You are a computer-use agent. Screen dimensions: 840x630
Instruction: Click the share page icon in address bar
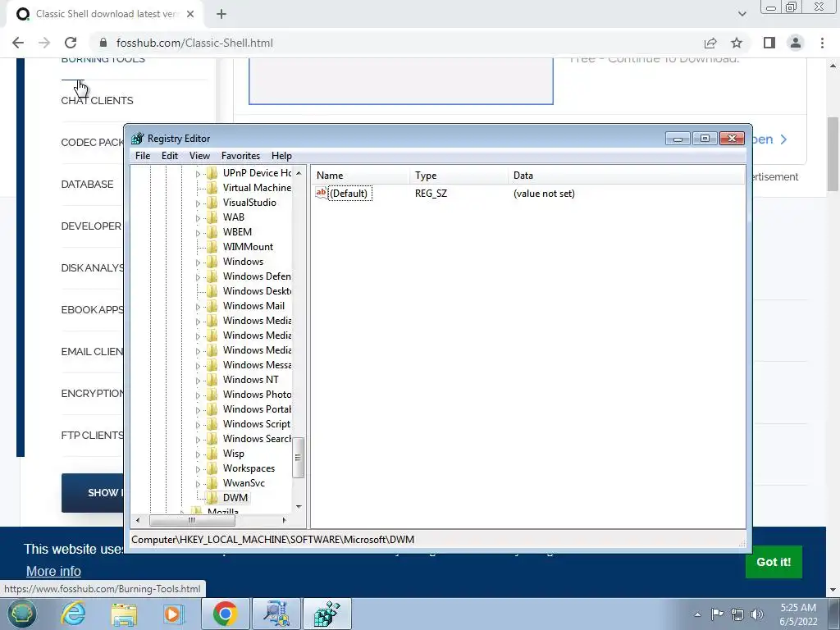(x=710, y=43)
